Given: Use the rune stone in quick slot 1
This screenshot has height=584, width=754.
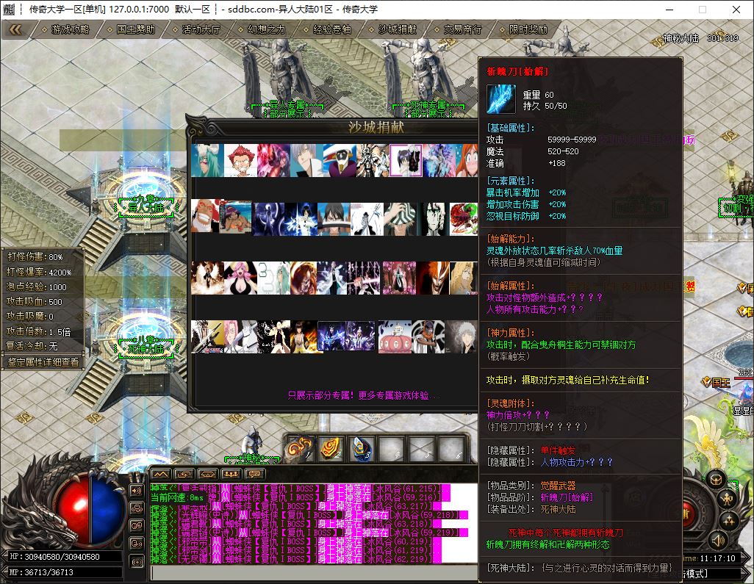Looking at the screenshot, I should coord(300,450).
